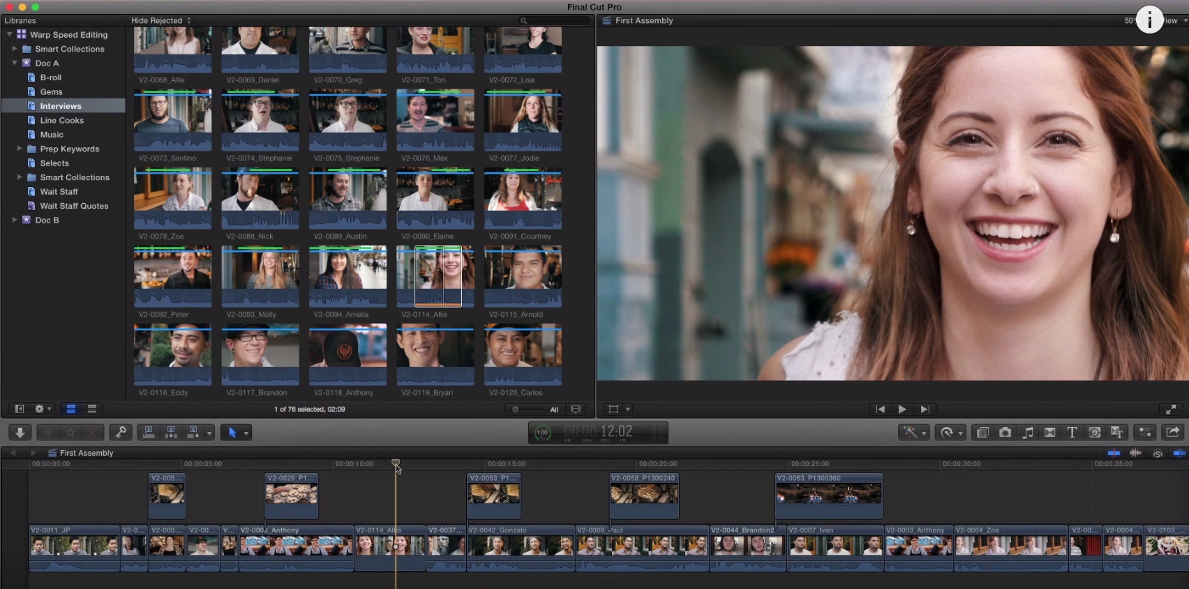
Task: Click Connect clip to primary storyline button
Action: [x=149, y=433]
